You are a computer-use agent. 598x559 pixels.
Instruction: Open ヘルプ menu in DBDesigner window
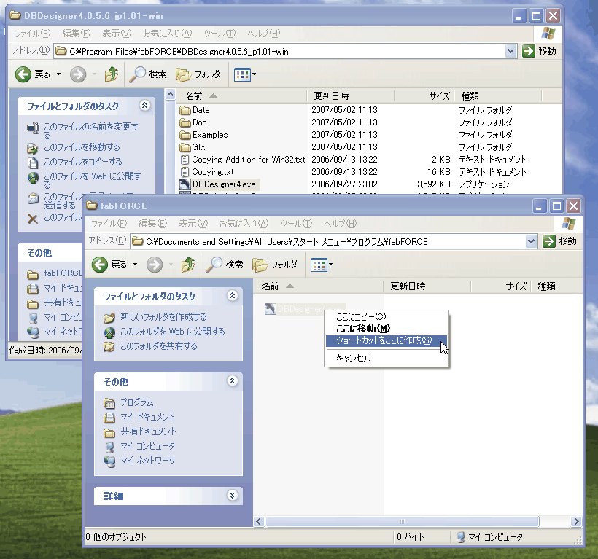[264, 34]
